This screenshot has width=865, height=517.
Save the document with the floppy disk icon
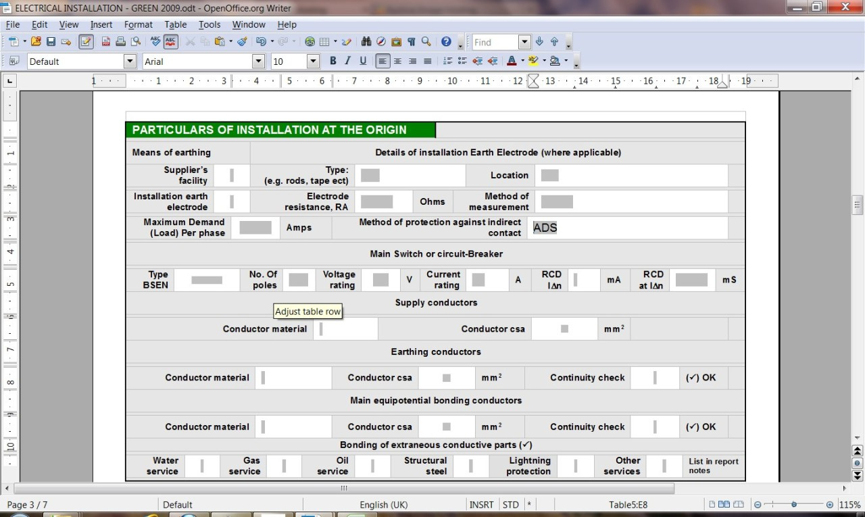(x=51, y=42)
